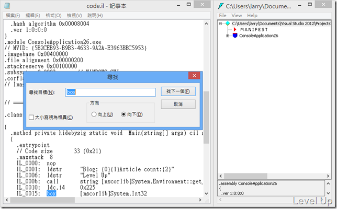The image size is (337, 209).
Task: Collapse the root assembly tree node
Action: (220, 24)
